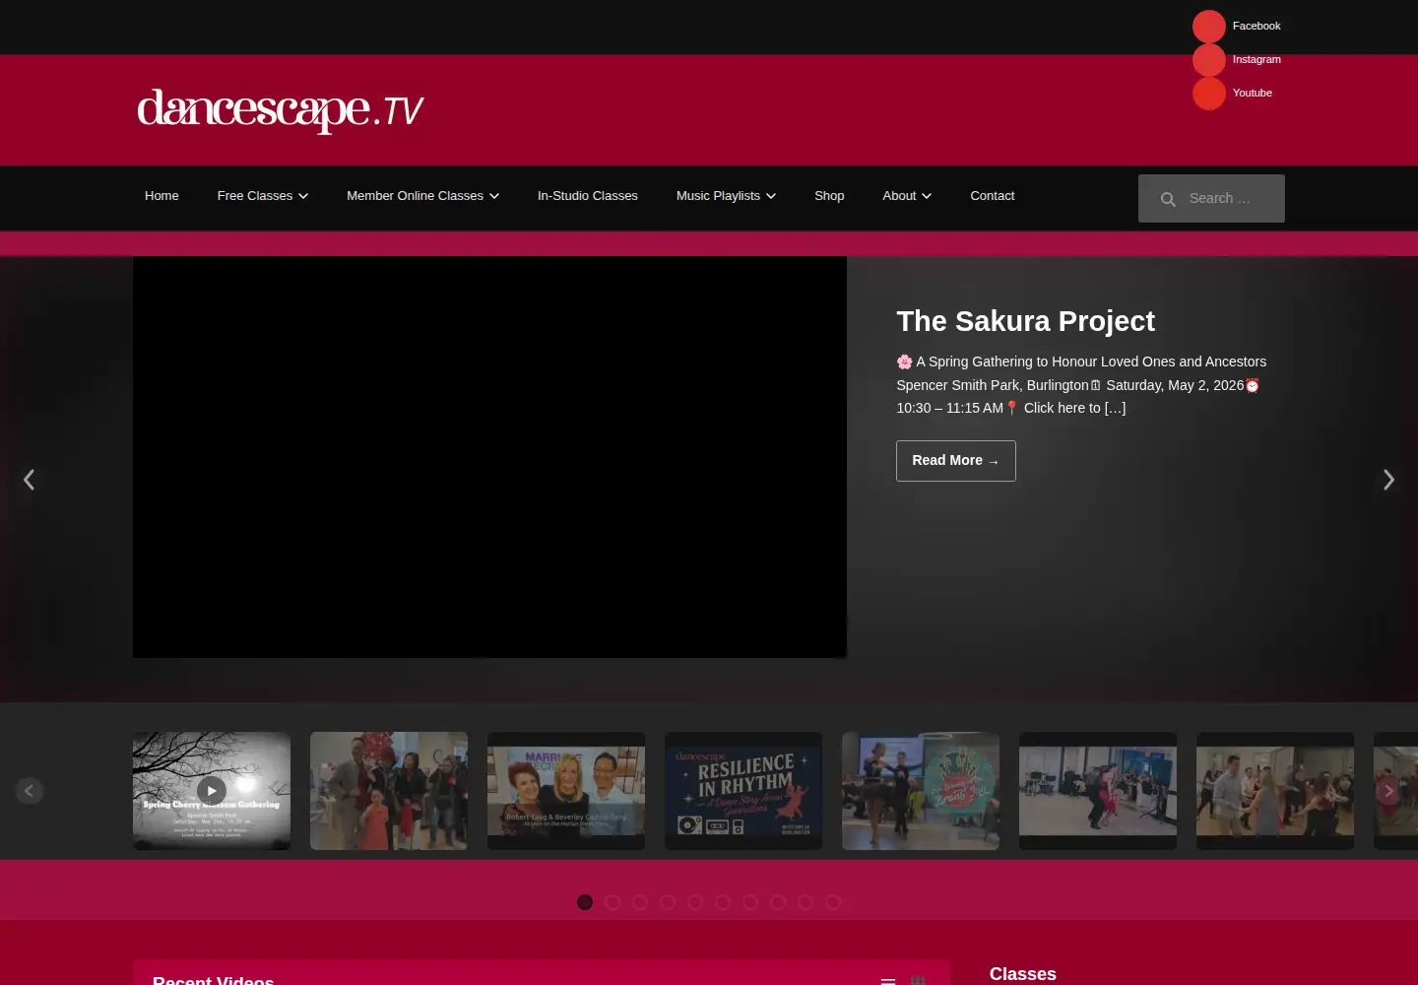Expand the Free Classes menu
Viewport: 1418px width, 985px height.
pyautogui.click(x=263, y=196)
